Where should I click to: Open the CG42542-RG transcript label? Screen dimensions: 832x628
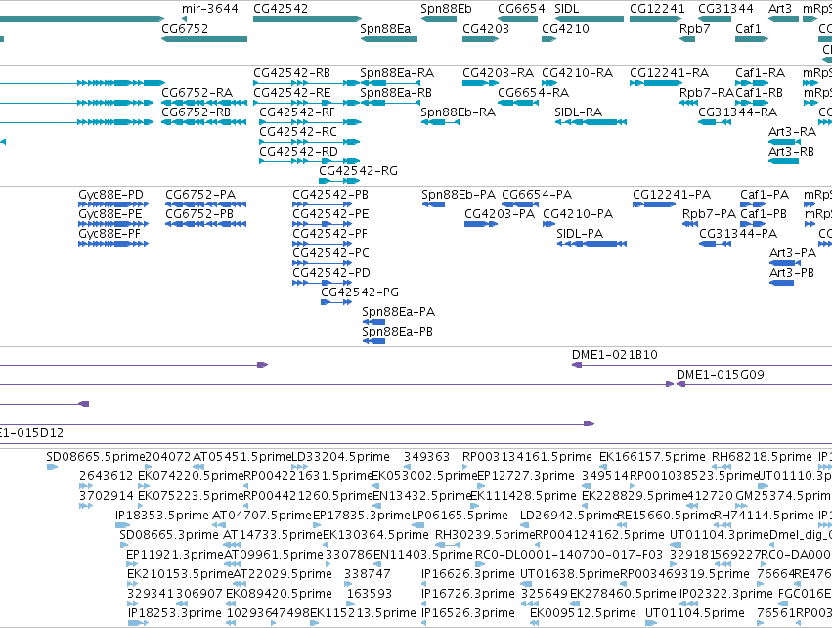358,171
